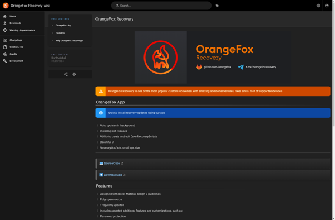This screenshot has width=335, height=220.
Task: Click the orange warning triangle icon
Action: click(101, 91)
